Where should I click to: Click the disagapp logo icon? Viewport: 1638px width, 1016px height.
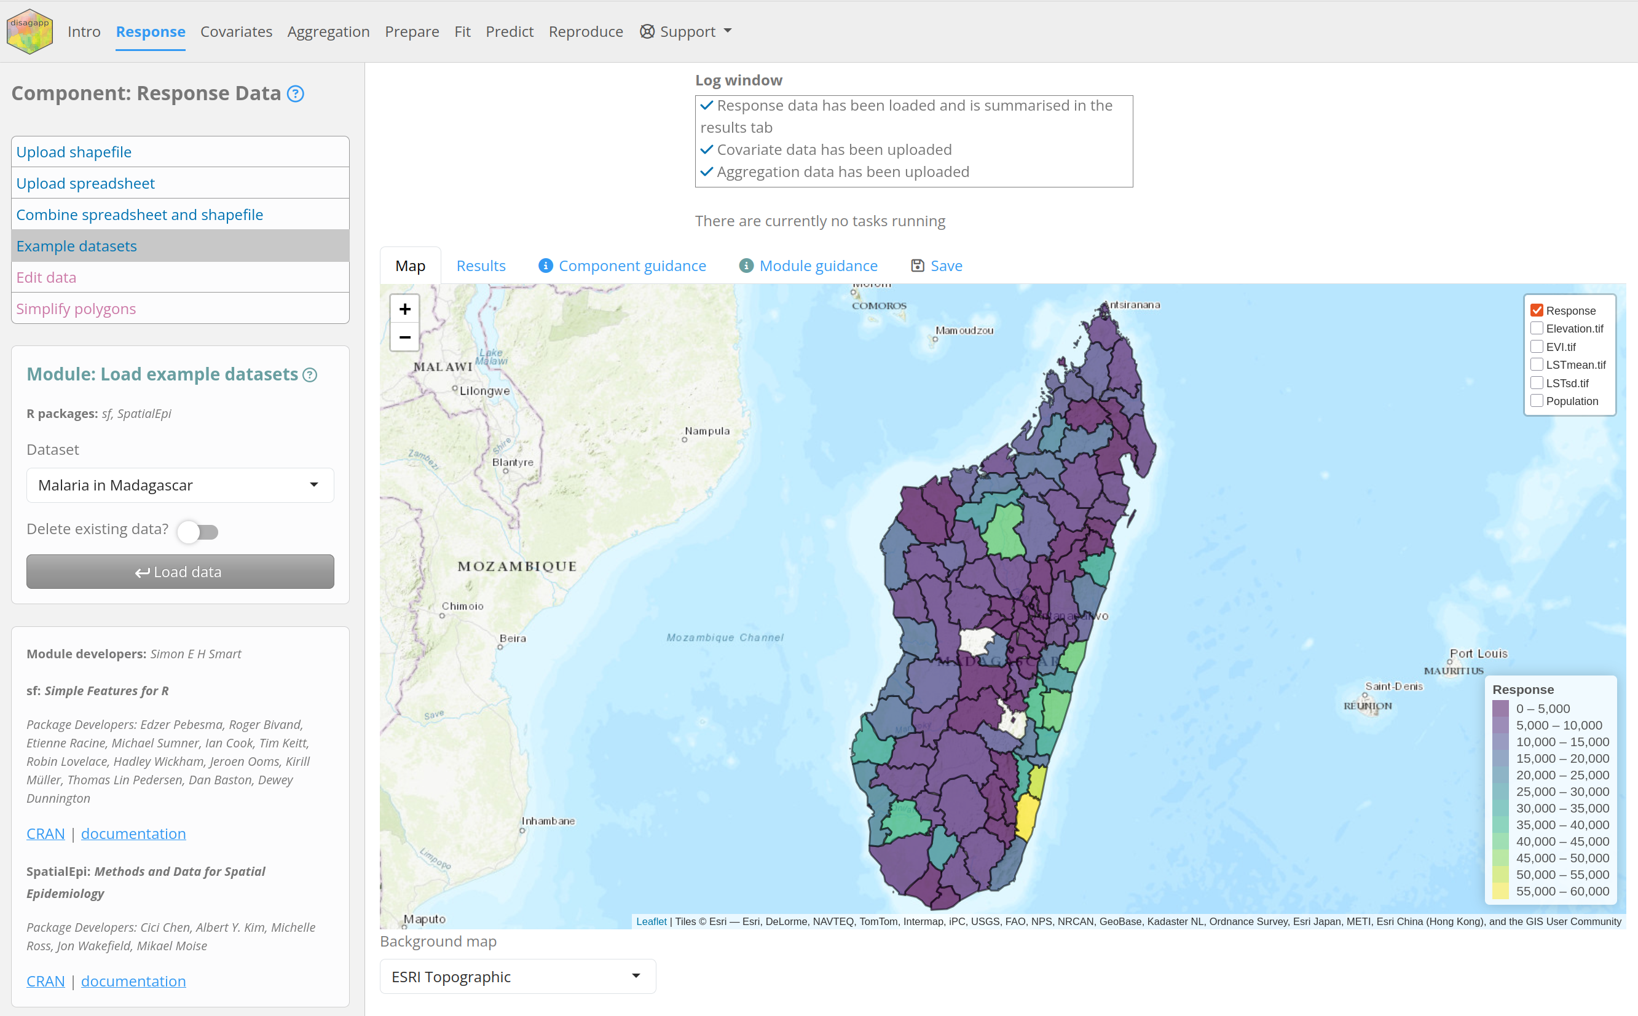30,30
